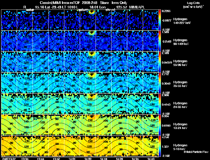Click the '3.334' color scale value
This screenshot has width=210, height=160.
166,116
